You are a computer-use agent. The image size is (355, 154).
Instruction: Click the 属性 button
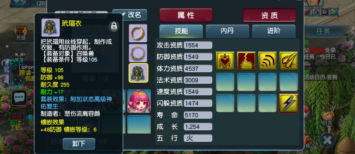click(186, 15)
